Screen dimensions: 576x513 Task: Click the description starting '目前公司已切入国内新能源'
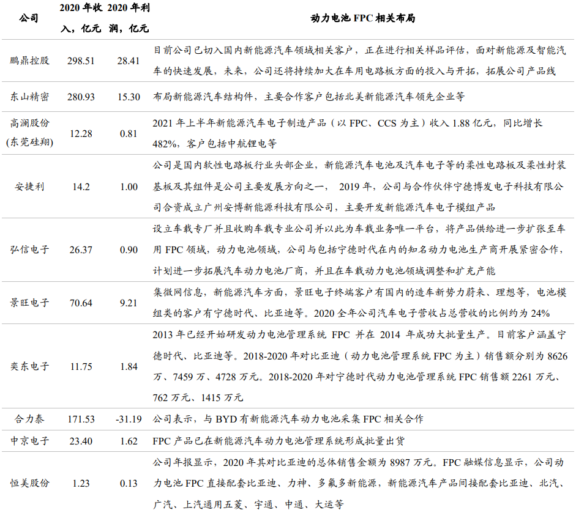pyautogui.click(x=359, y=61)
